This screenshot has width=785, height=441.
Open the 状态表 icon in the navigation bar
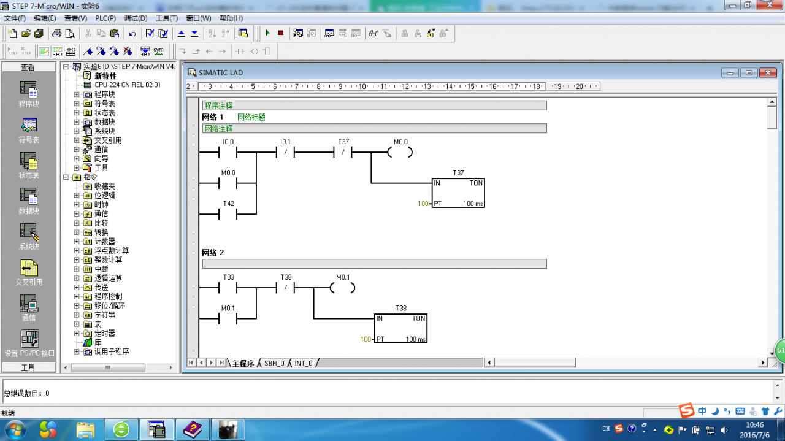29,166
